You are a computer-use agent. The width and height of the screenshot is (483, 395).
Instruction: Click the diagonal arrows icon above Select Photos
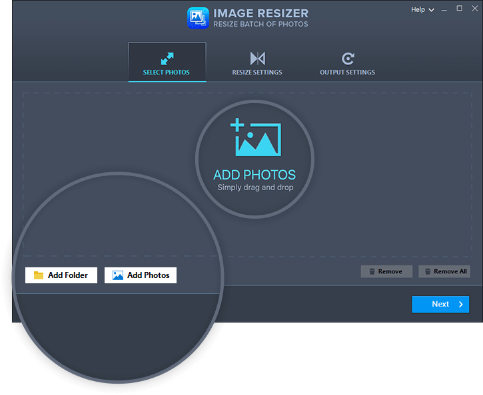167,58
